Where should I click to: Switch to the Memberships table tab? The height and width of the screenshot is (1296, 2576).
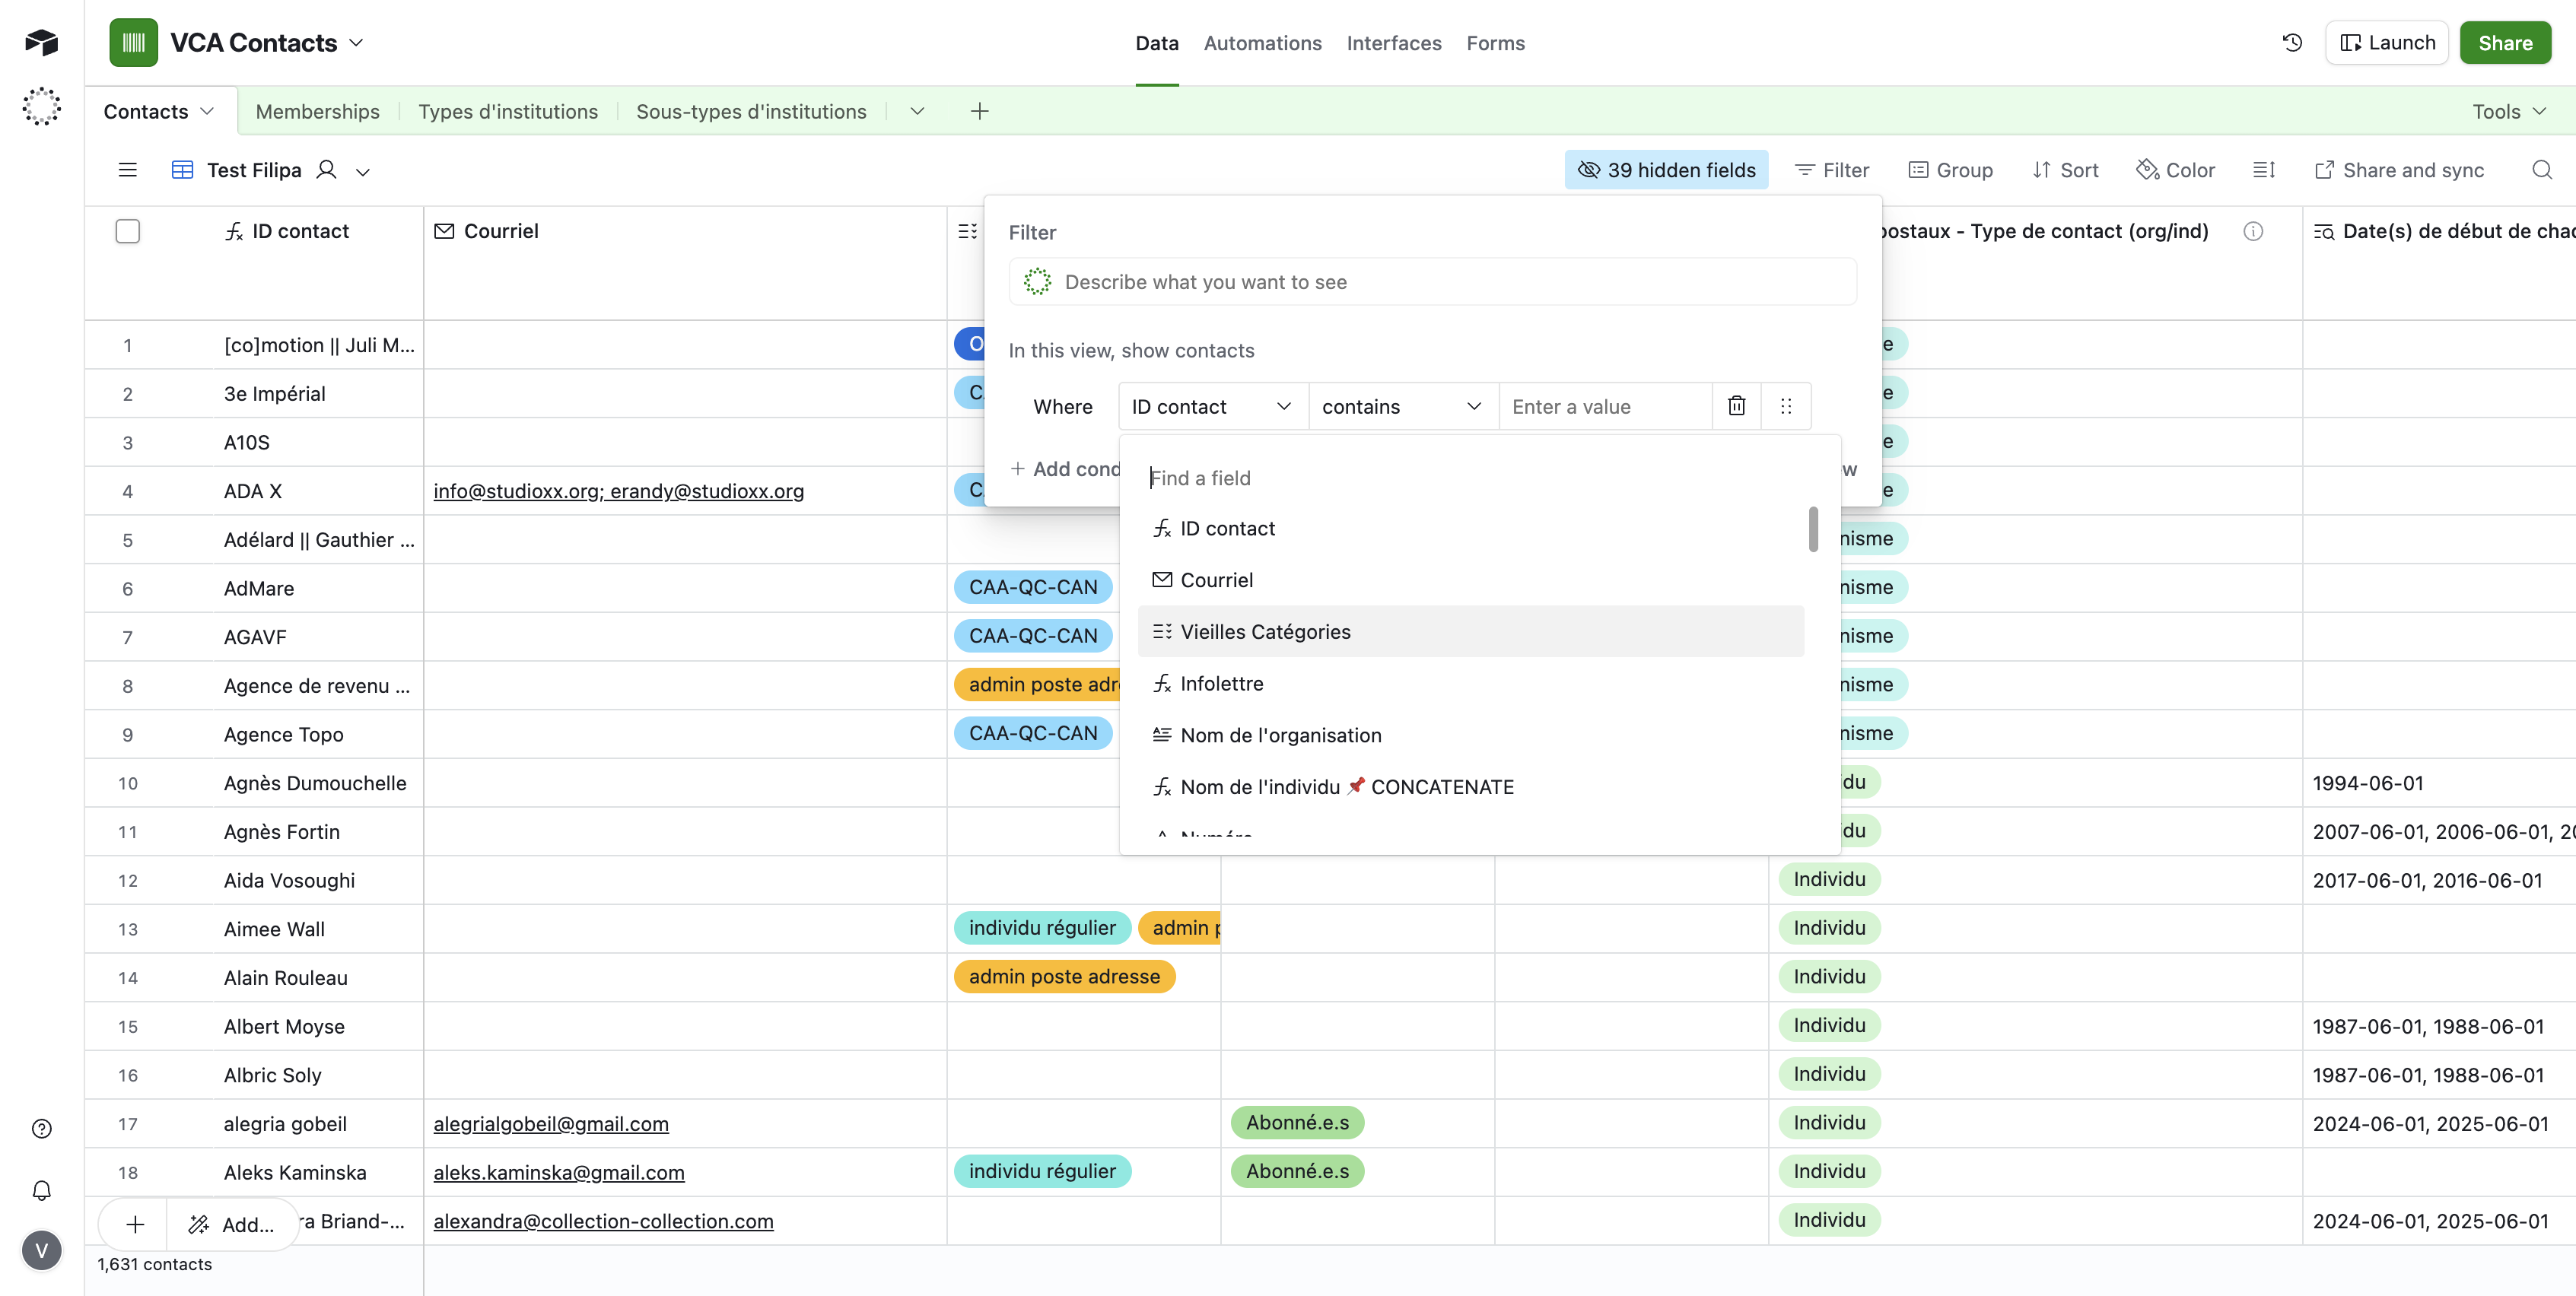pos(317,111)
